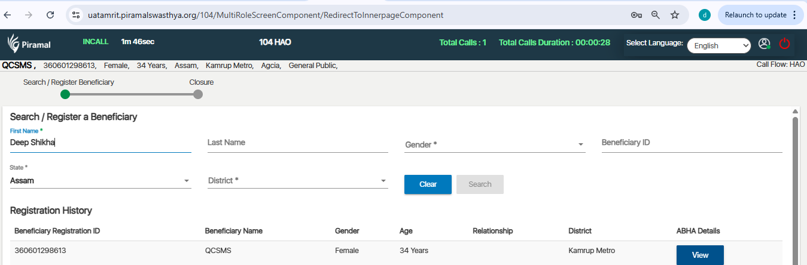Click the Piramal logo icon
The image size is (807, 265).
[14, 44]
